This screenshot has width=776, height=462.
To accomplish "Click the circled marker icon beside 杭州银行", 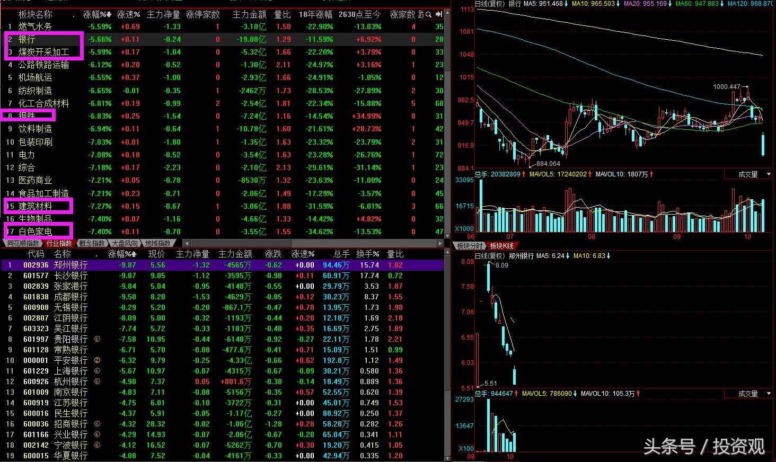I will (97, 381).
